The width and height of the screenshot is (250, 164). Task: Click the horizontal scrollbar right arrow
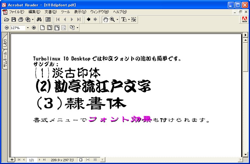point(241,159)
